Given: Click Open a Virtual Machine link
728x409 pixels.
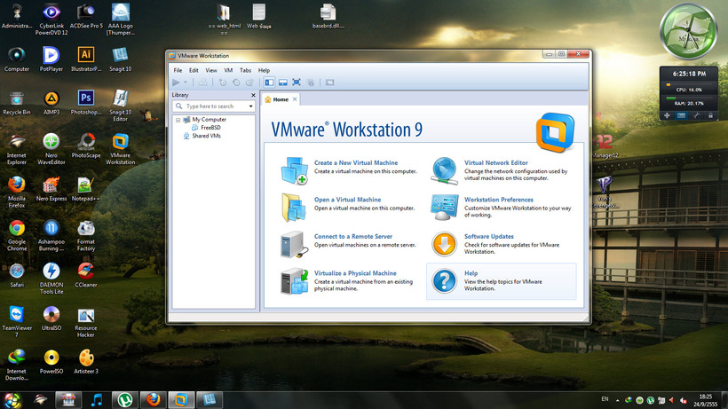Looking at the screenshot, I should tap(348, 200).
